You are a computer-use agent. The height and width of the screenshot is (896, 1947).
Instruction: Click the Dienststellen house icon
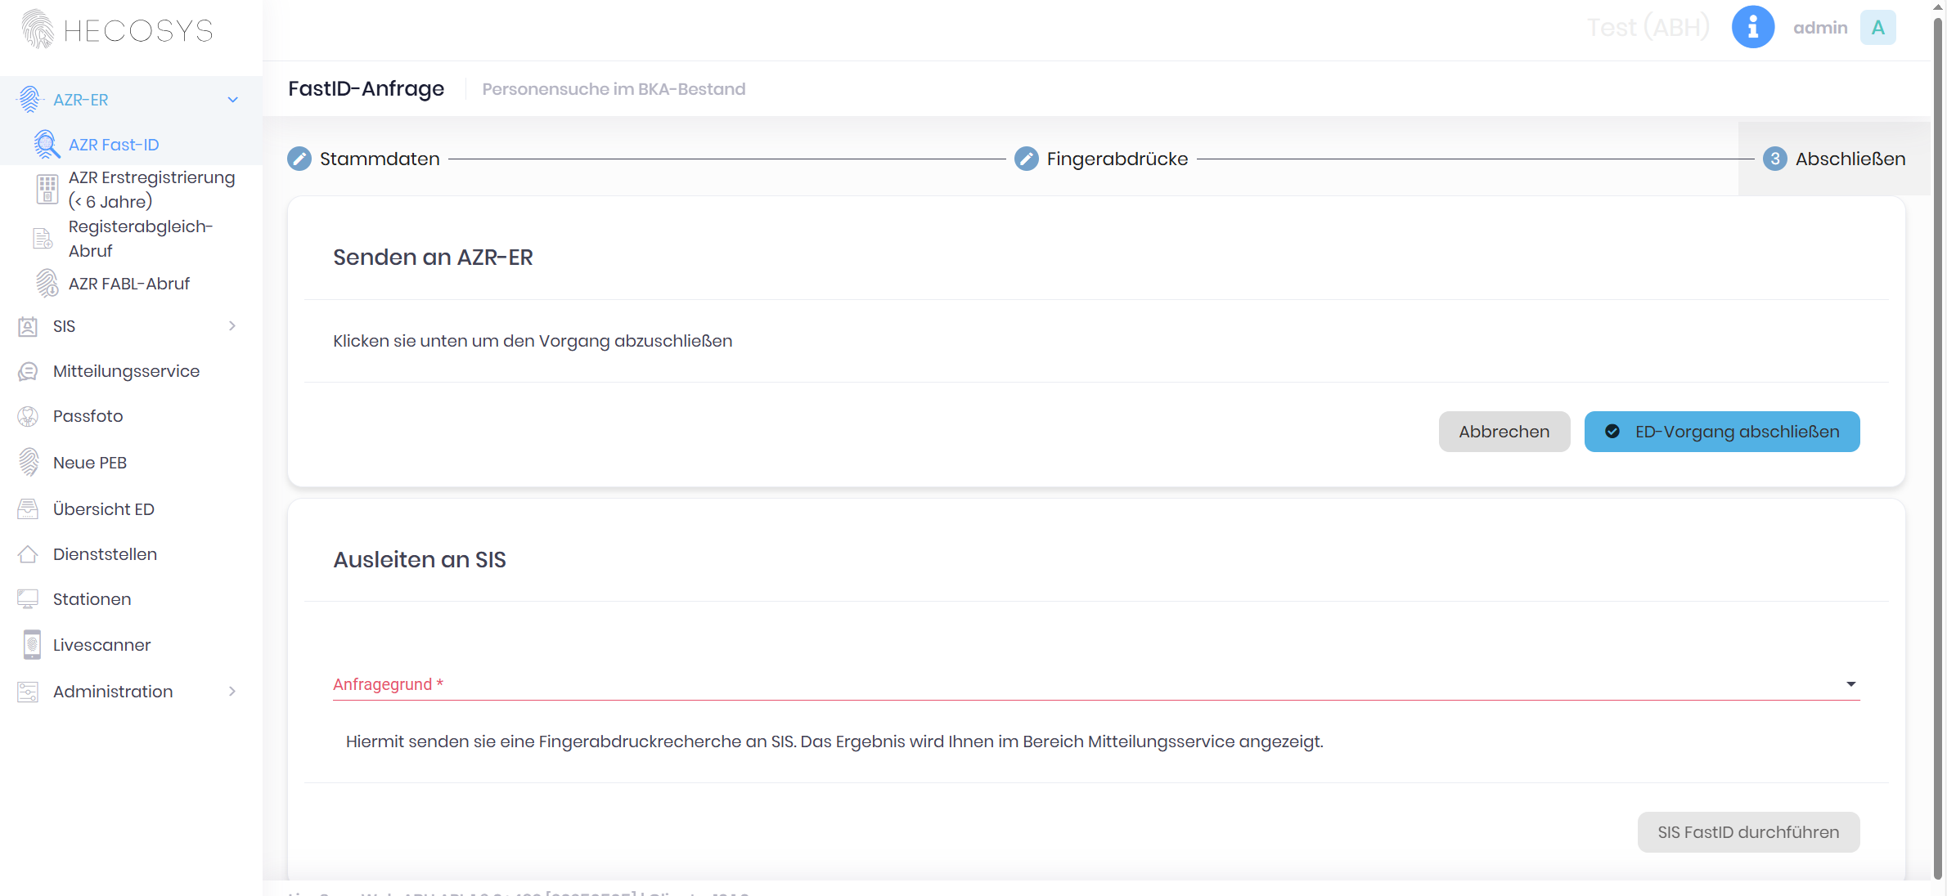[28, 554]
